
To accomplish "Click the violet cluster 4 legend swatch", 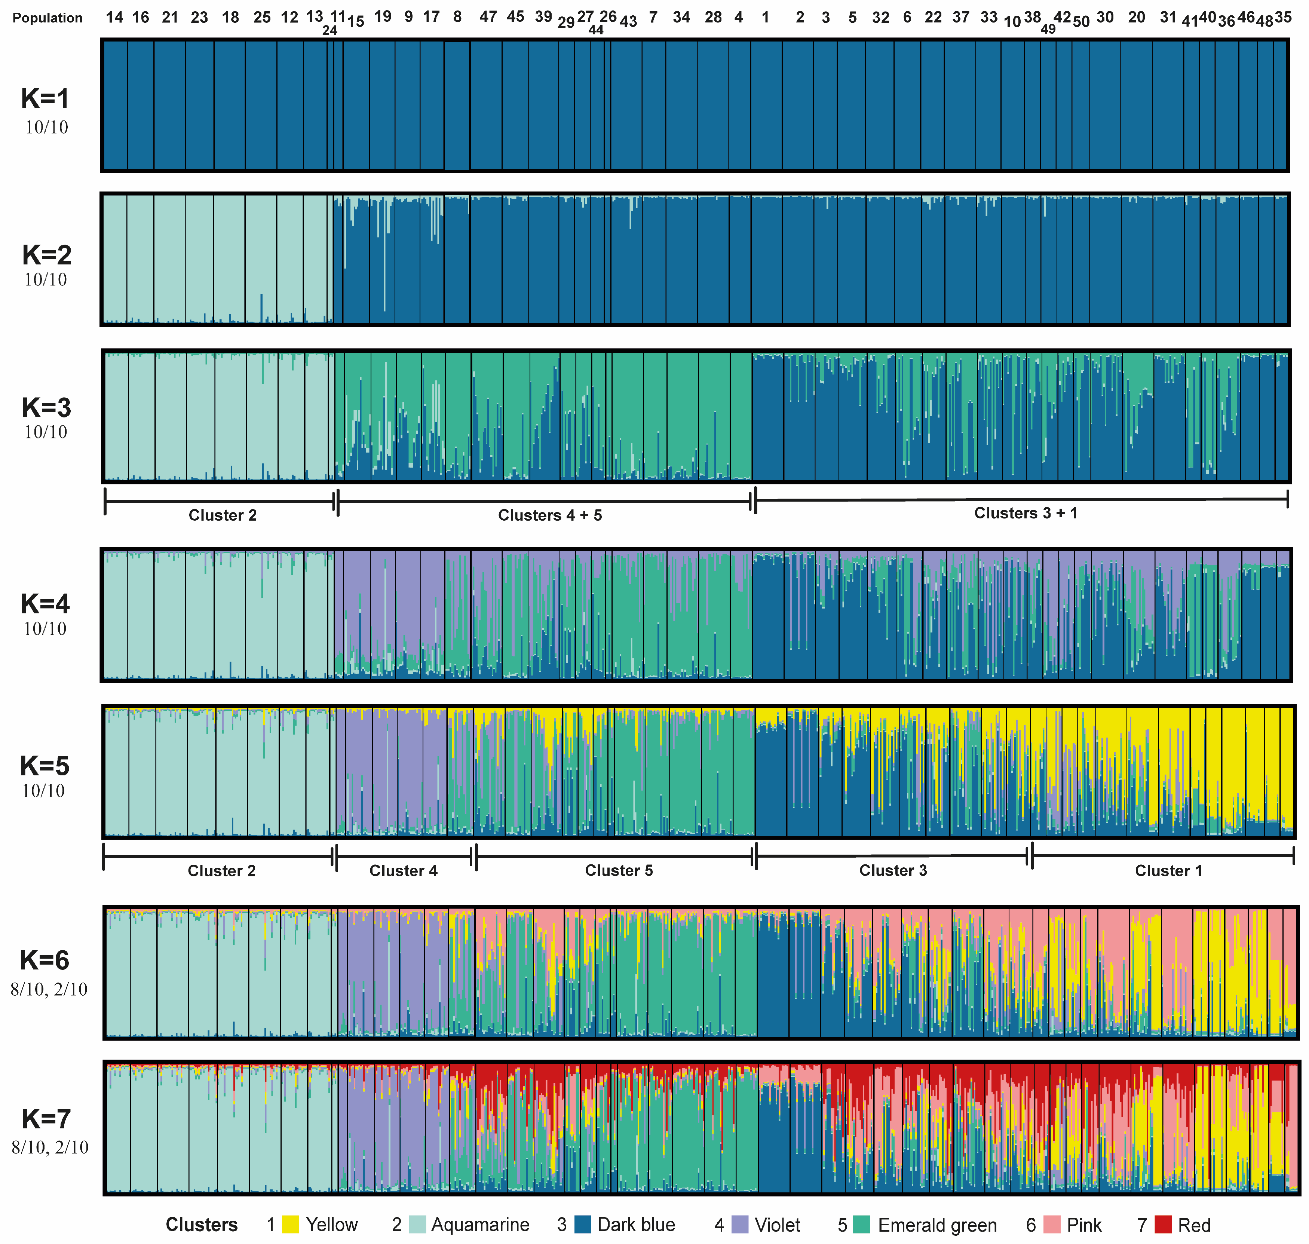I will (740, 1225).
